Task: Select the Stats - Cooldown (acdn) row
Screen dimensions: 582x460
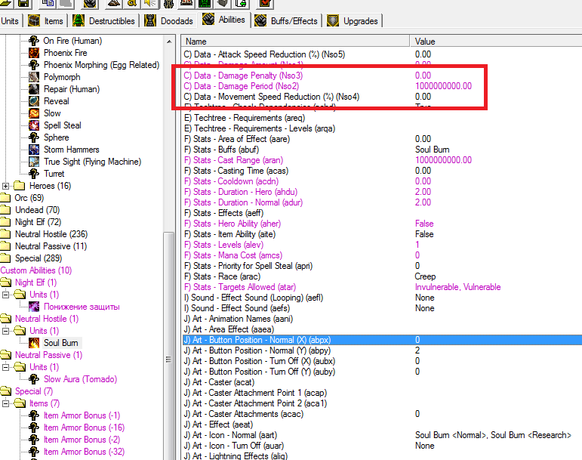Action: 382,181
